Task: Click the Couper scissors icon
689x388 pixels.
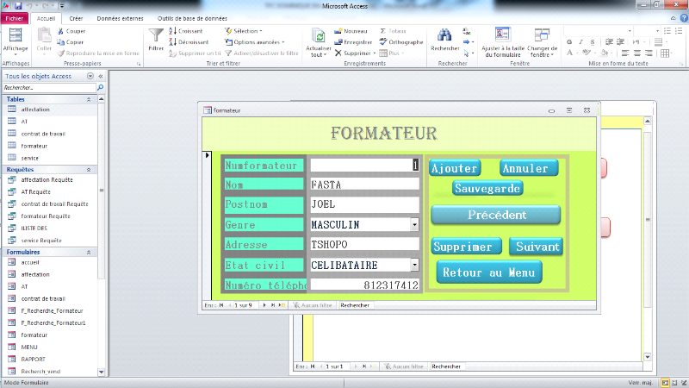Action: coord(71,30)
